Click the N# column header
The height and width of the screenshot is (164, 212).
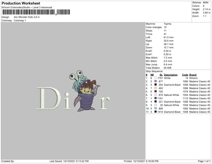click(152, 75)
